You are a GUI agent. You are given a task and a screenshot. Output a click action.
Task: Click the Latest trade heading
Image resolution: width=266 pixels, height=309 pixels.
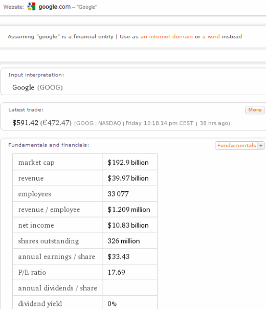(x=26, y=110)
